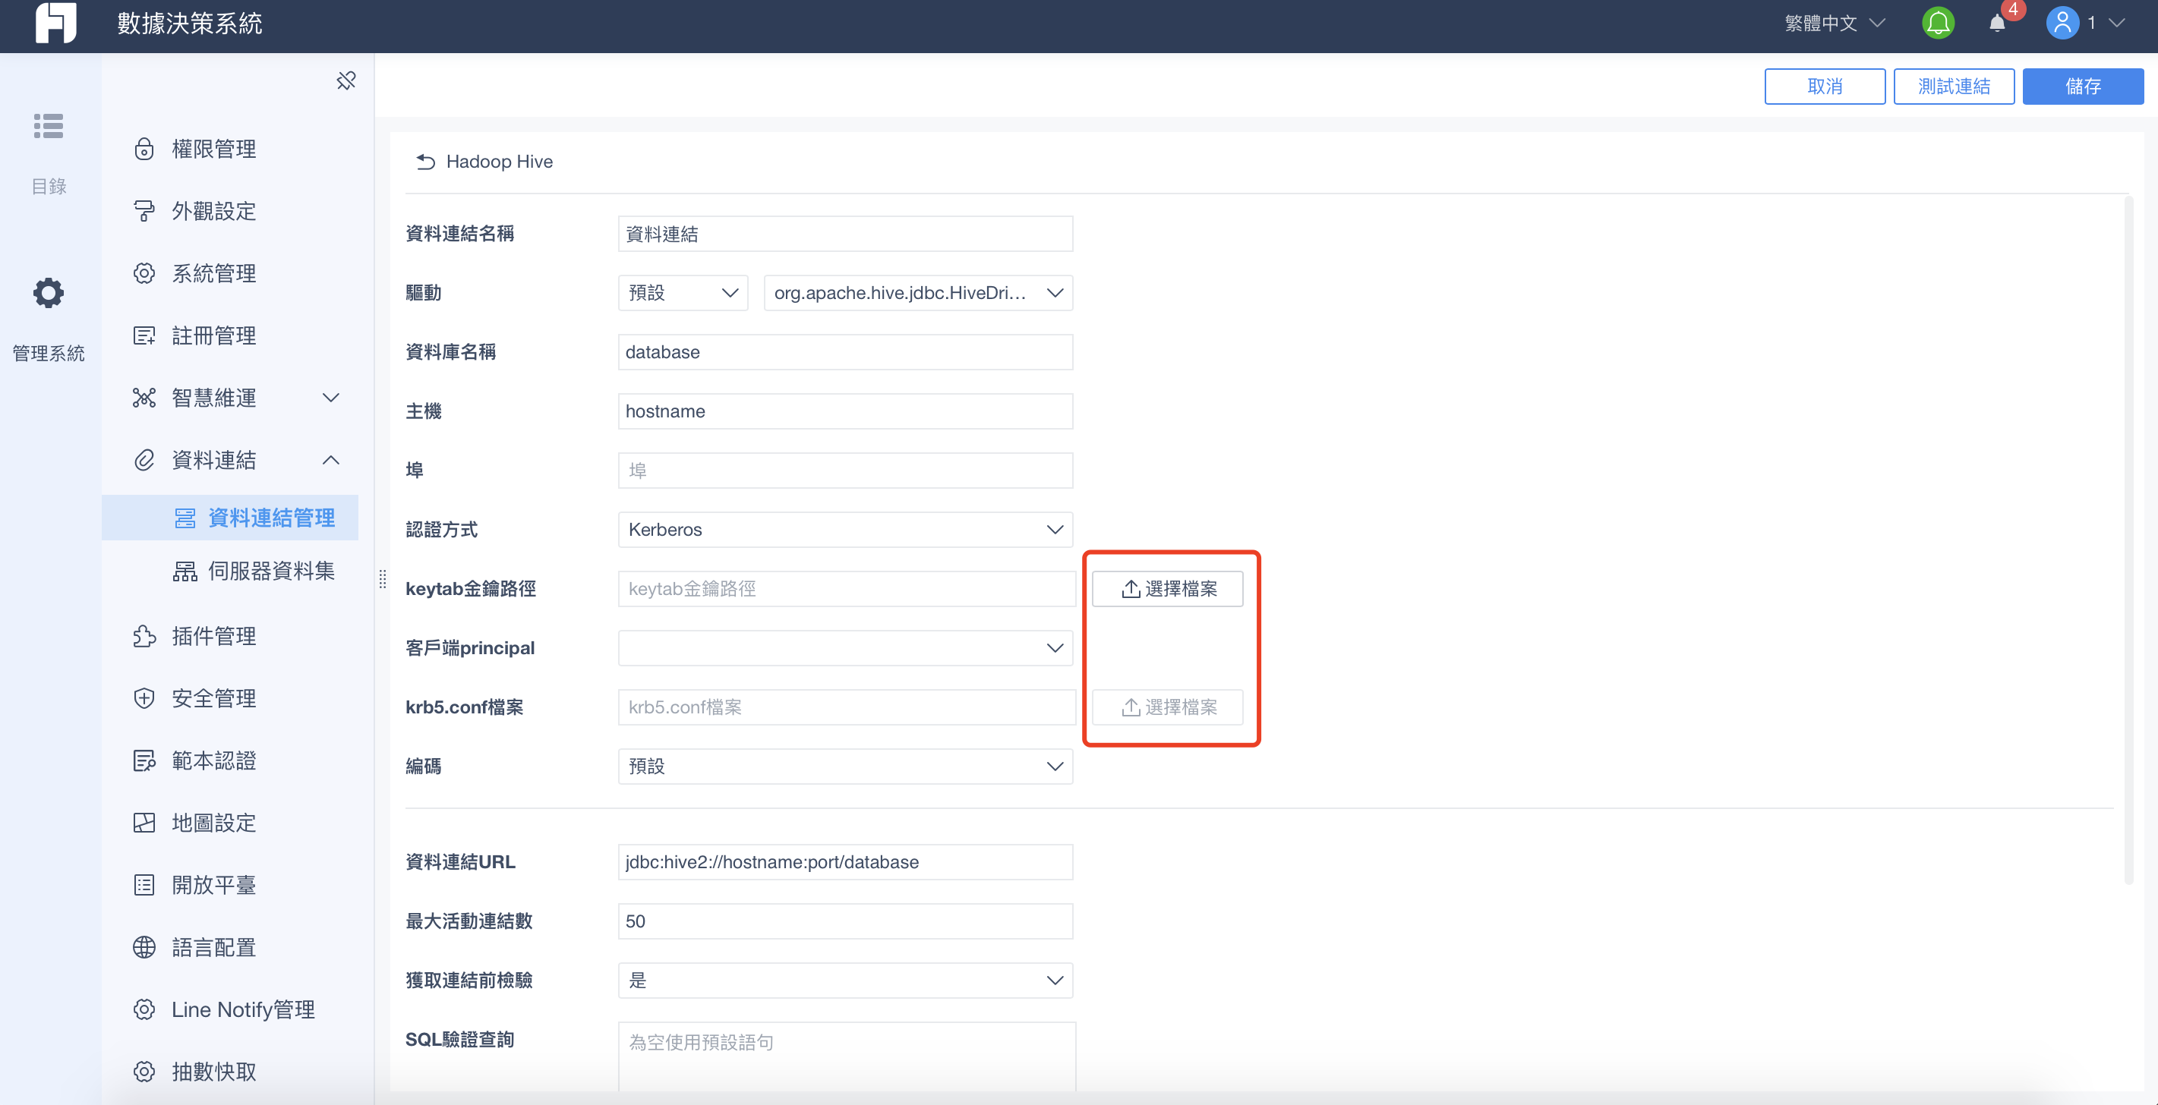Click the 資料連結名稱 input field
The height and width of the screenshot is (1105, 2158).
(x=845, y=234)
